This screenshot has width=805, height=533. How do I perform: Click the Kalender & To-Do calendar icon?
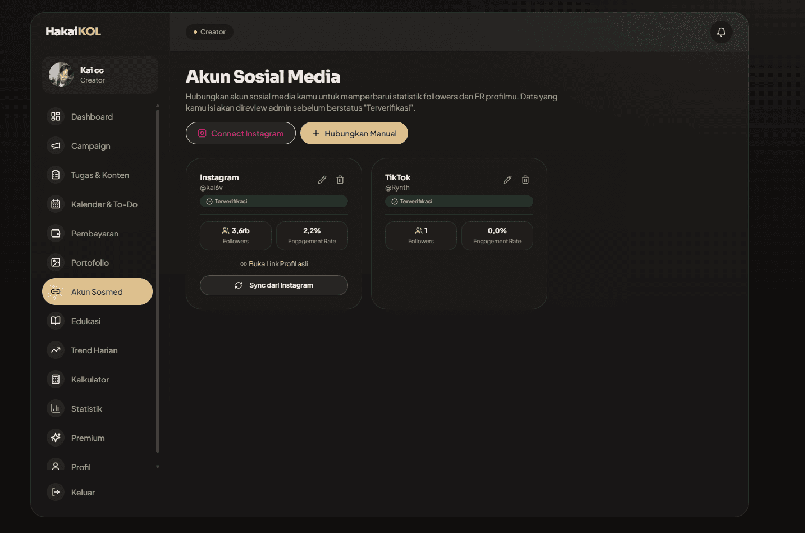coord(56,204)
